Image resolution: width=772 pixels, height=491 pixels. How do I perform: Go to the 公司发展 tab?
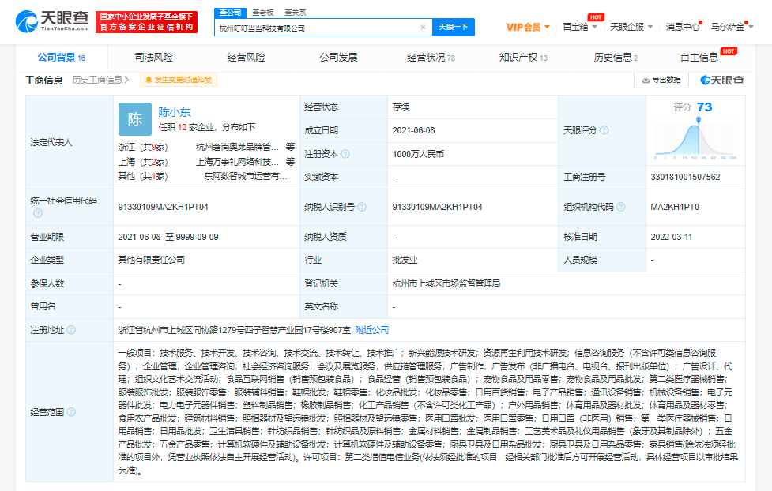(338, 58)
